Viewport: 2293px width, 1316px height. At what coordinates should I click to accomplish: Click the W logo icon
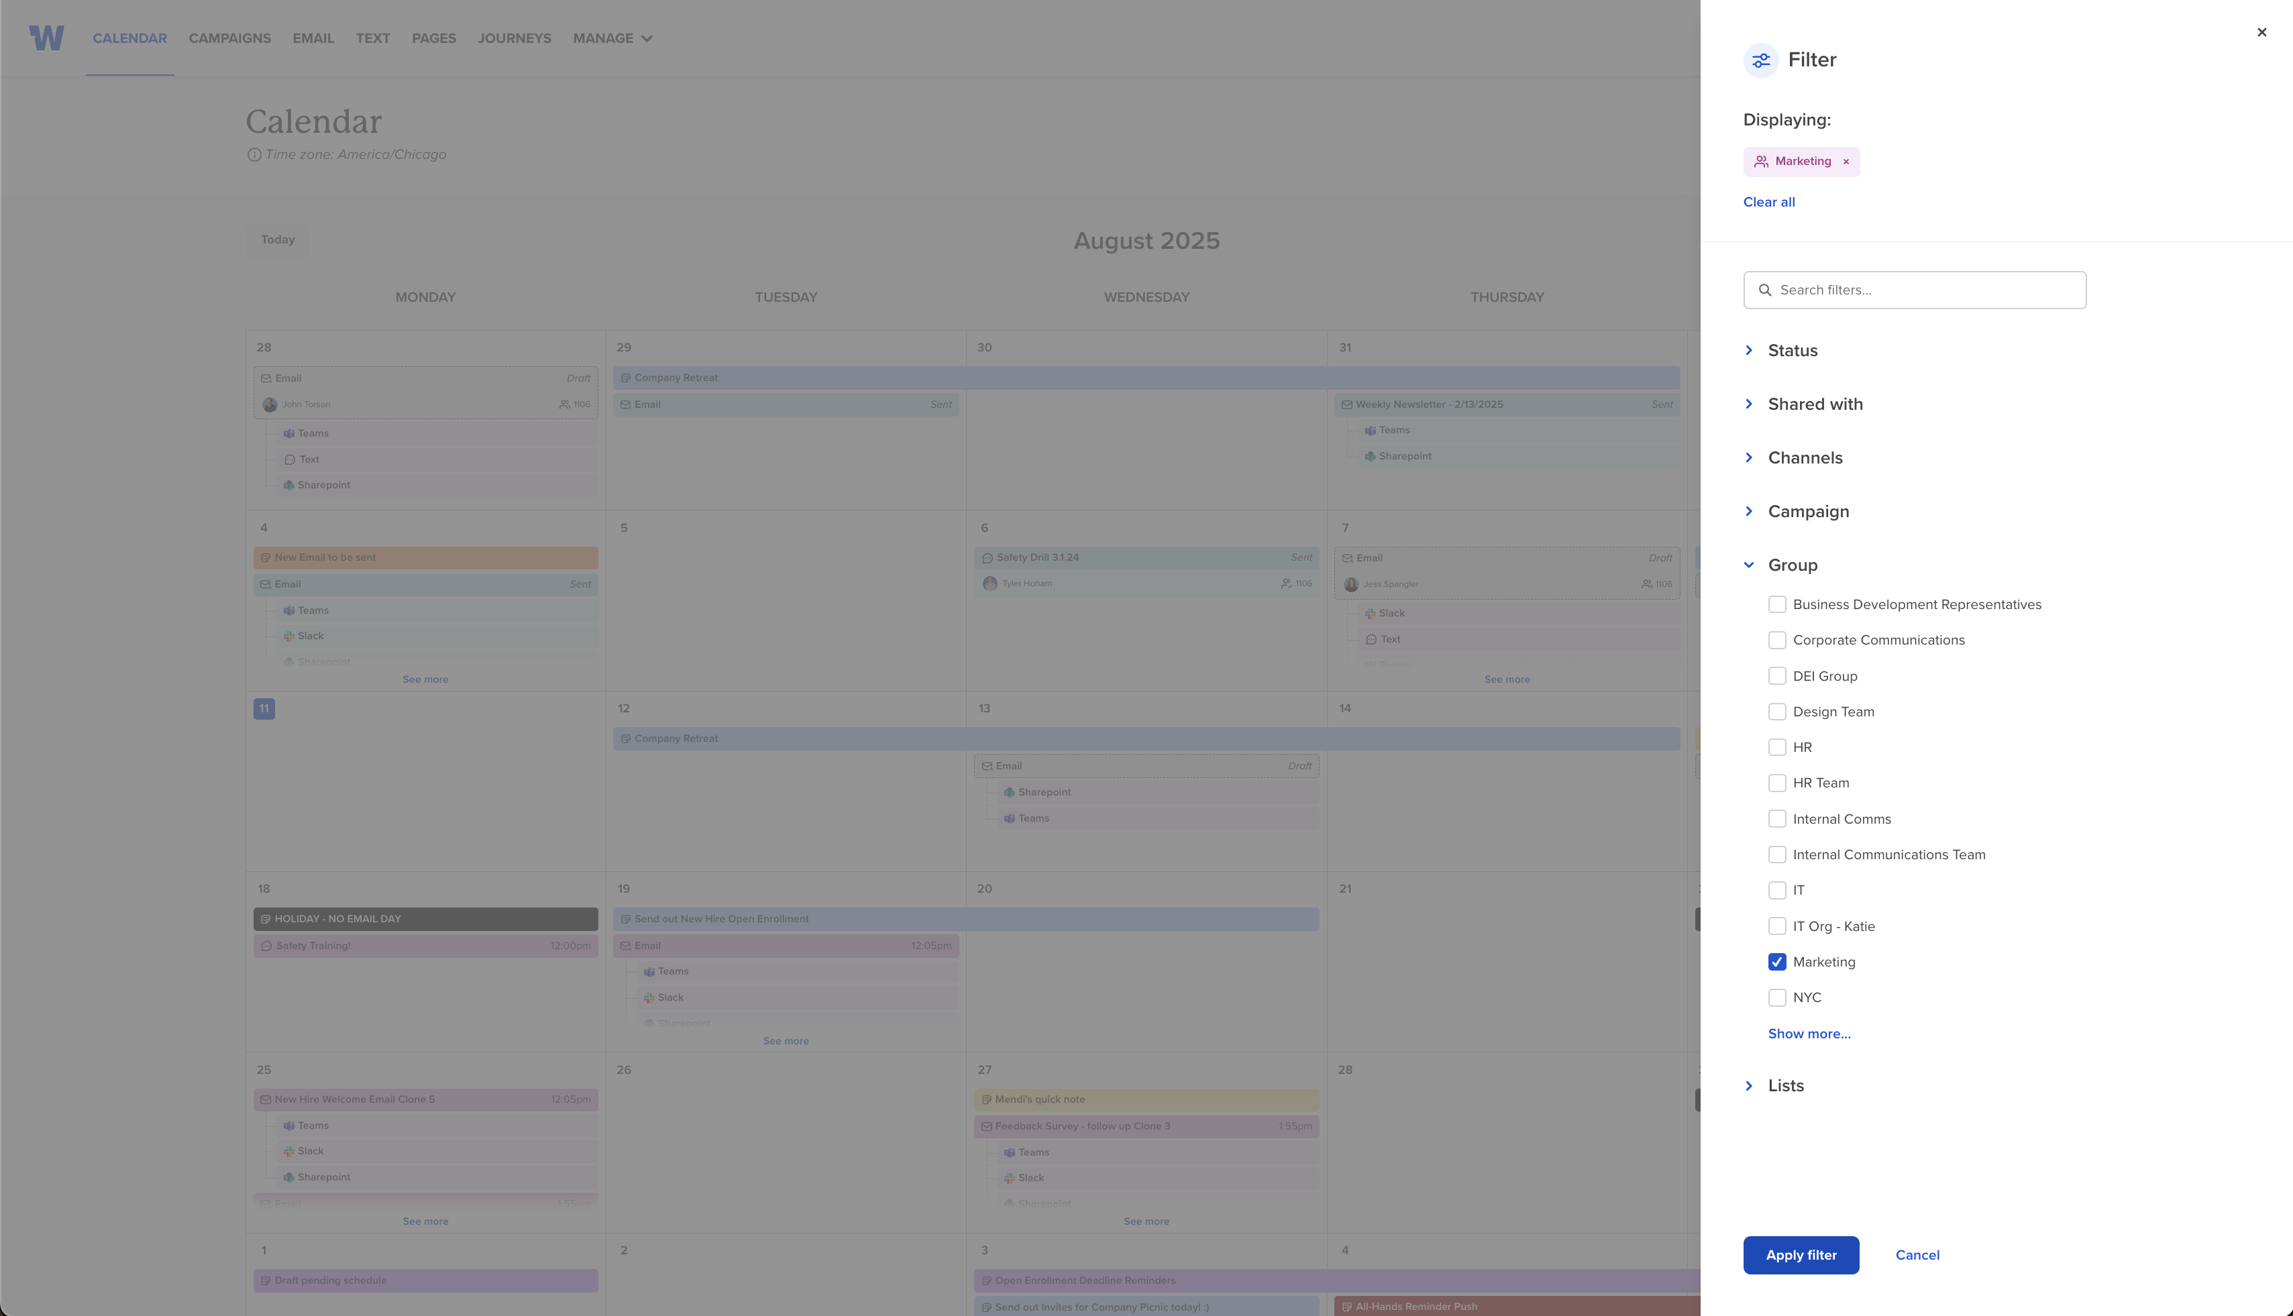pyautogui.click(x=46, y=38)
